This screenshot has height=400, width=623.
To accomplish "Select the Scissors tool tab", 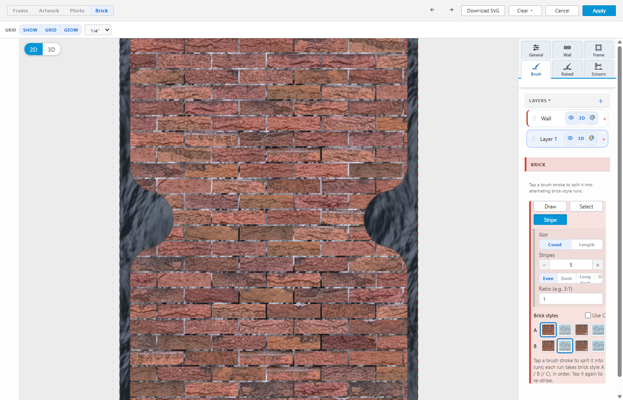I will (599, 69).
